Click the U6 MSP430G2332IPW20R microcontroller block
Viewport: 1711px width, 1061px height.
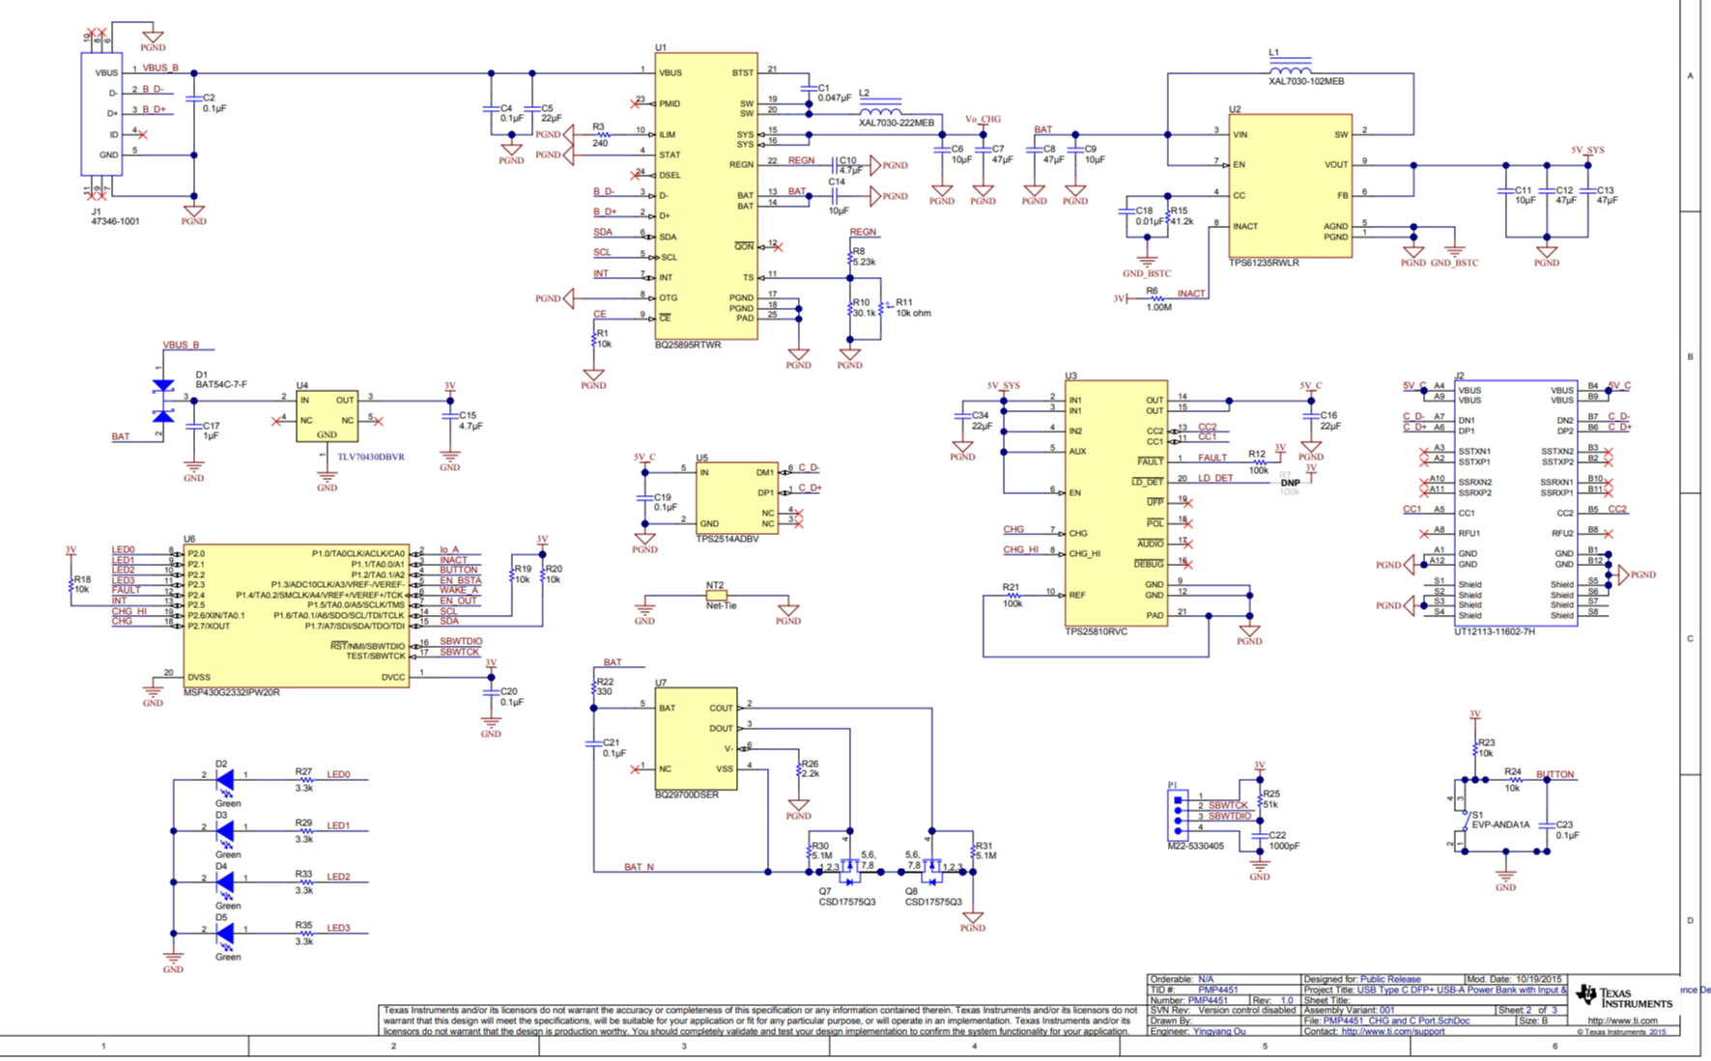pos(297,616)
